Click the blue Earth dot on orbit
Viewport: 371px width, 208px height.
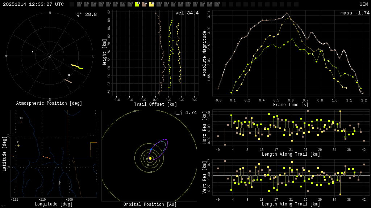[x=151, y=149]
